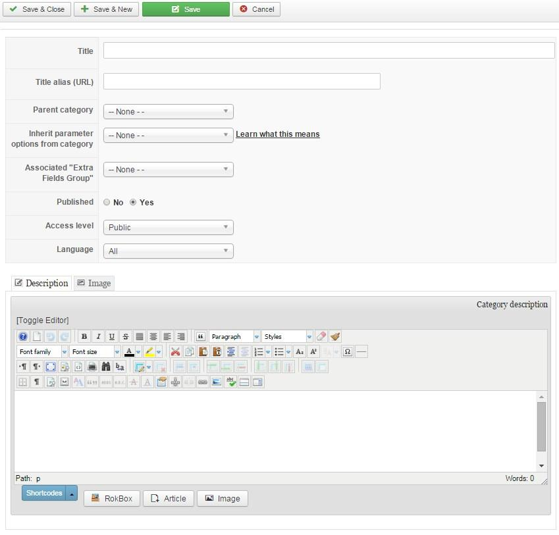
Task: Insert a blockquote
Action: click(x=201, y=337)
